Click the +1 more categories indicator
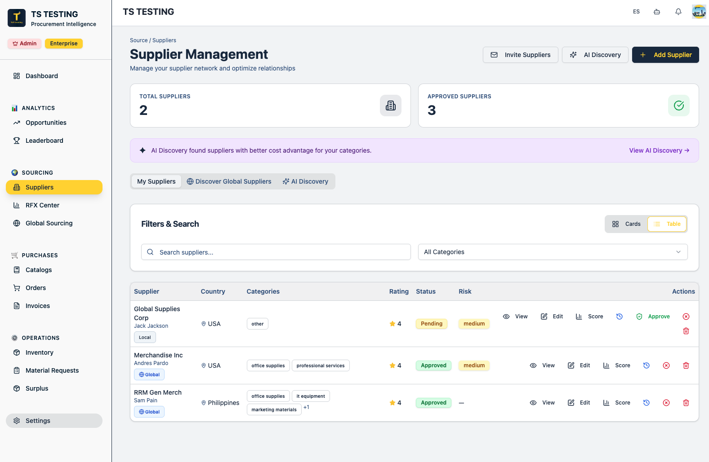This screenshot has height=462, width=709. coord(306,407)
